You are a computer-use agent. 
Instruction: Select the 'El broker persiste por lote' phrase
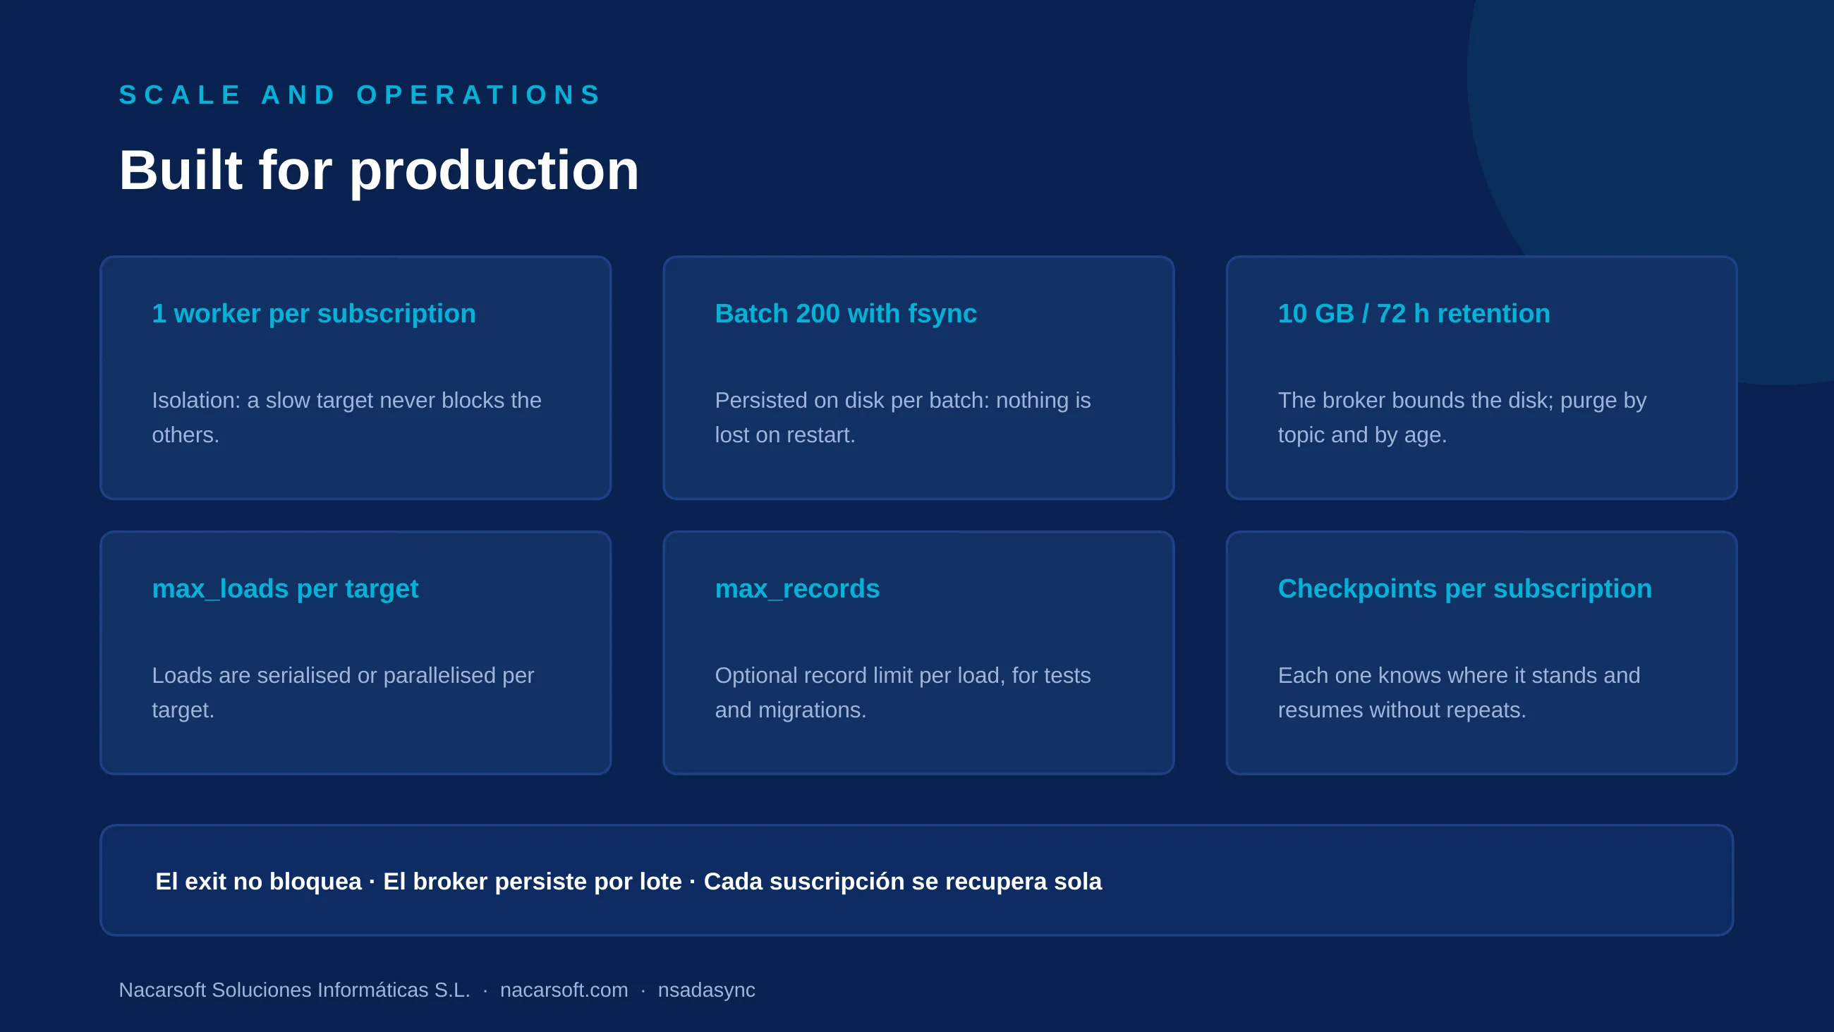(x=533, y=881)
